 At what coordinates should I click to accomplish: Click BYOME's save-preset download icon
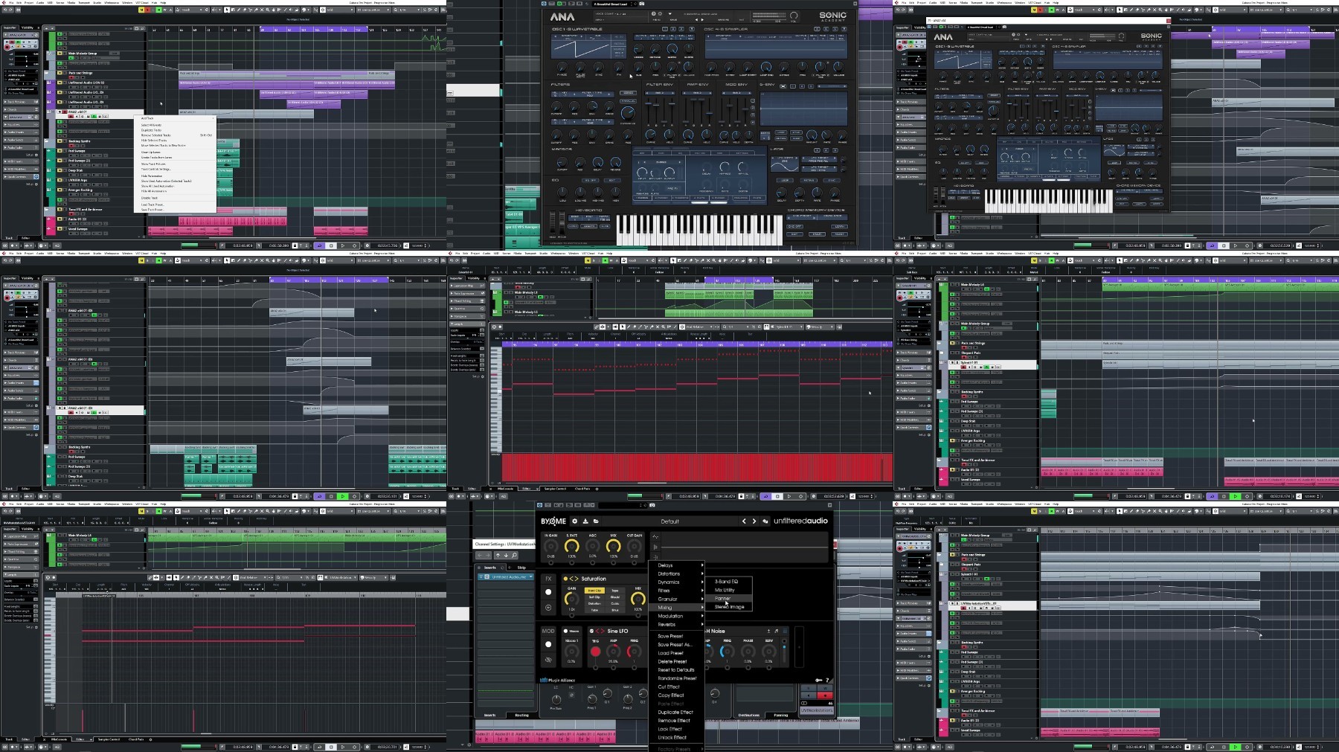585,521
